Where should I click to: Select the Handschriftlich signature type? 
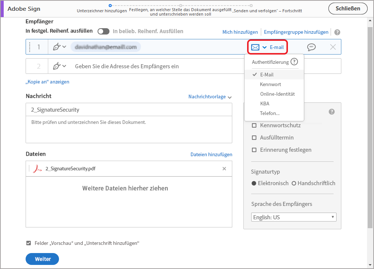294,183
